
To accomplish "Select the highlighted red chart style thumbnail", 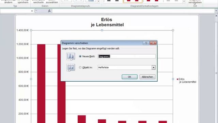I will pyautogui.click(x=133, y=1).
